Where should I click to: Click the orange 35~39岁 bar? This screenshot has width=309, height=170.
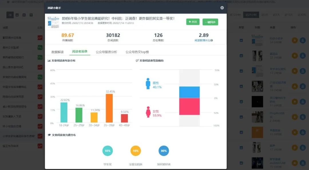[109, 108]
